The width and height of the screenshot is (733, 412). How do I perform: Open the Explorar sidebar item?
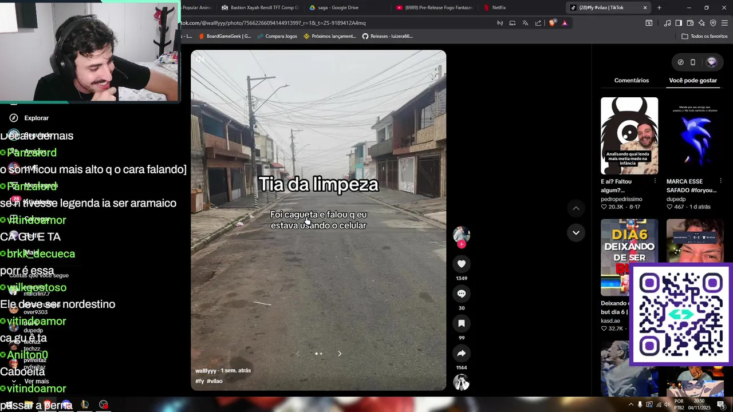tap(36, 118)
